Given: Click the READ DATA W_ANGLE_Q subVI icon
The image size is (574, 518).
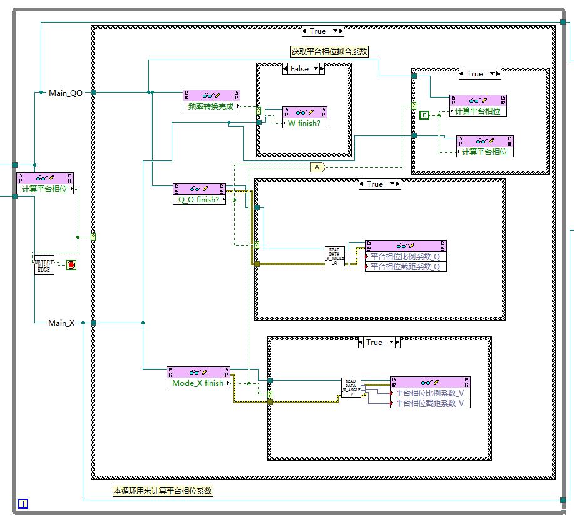Looking at the screenshot, I should pos(335,256).
